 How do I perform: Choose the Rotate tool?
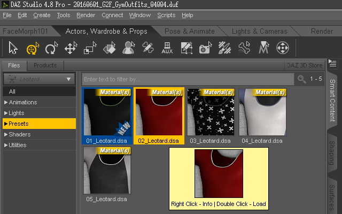[x=51, y=48]
